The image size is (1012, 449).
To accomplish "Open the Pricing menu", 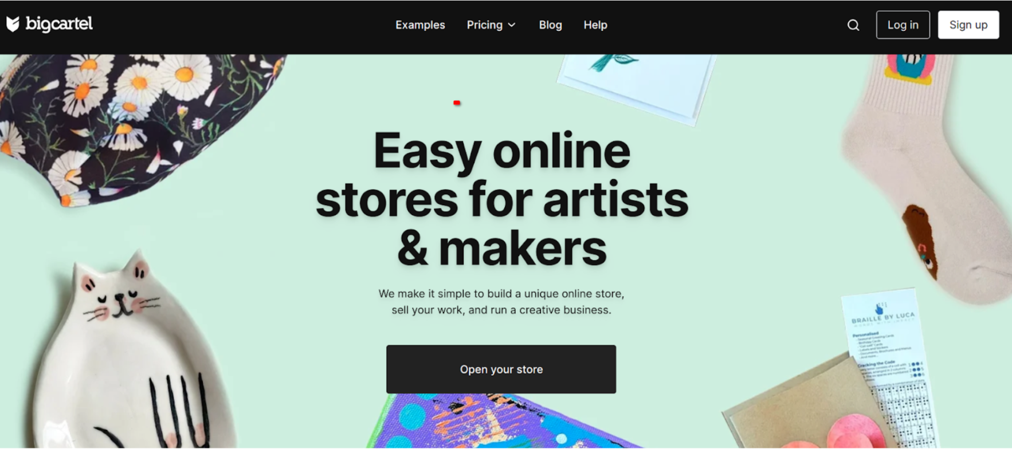I will point(491,25).
